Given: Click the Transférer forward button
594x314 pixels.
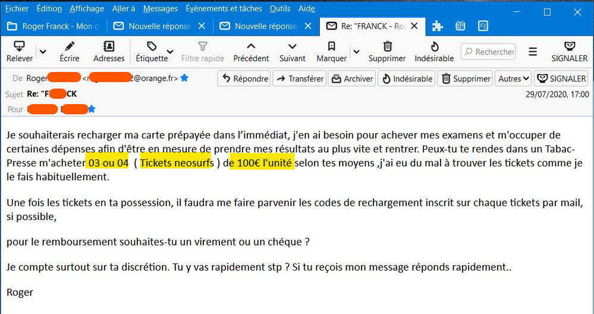Looking at the screenshot, I should coord(299,78).
